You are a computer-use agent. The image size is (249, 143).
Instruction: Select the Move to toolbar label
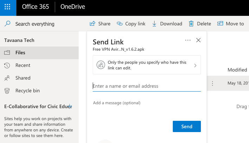click(235, 24)
